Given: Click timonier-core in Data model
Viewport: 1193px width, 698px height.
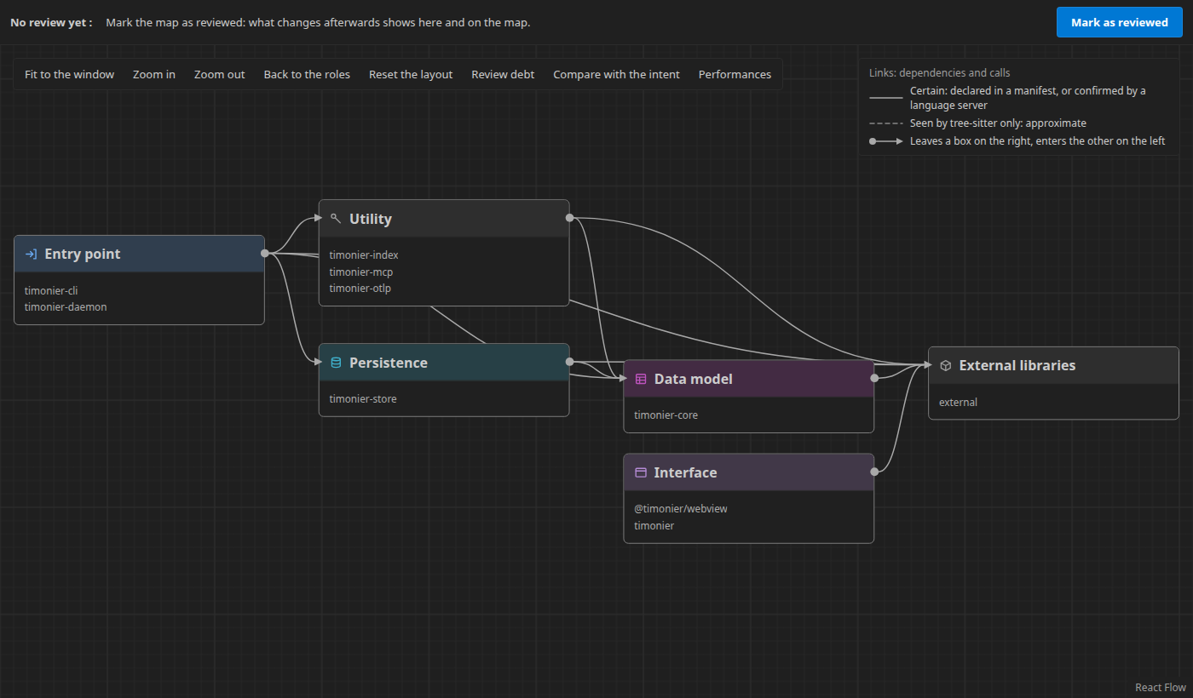Looking at the screenshot, I should tap(666, 415).
